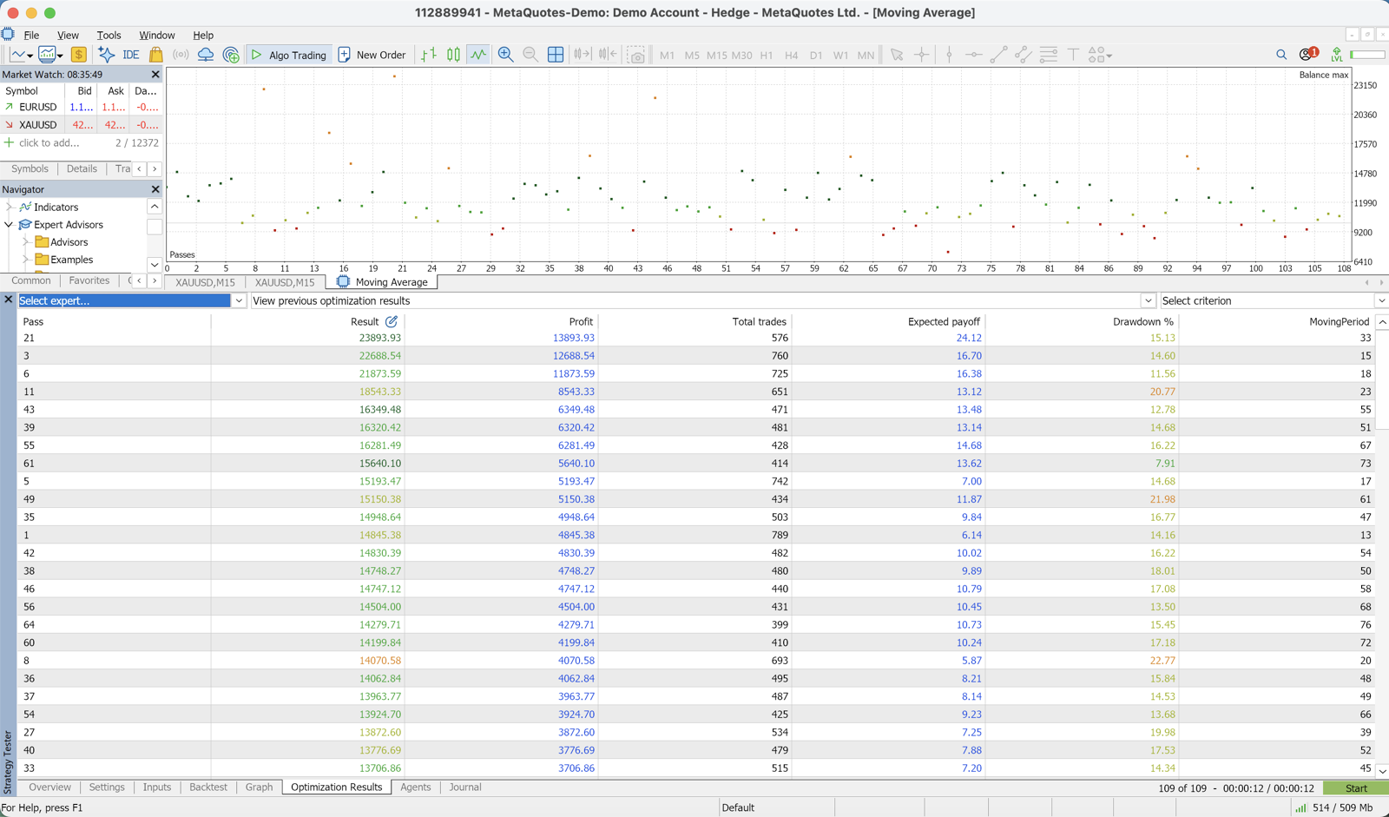
Task: Select the vertical line drawing tool
Action: 949,55
